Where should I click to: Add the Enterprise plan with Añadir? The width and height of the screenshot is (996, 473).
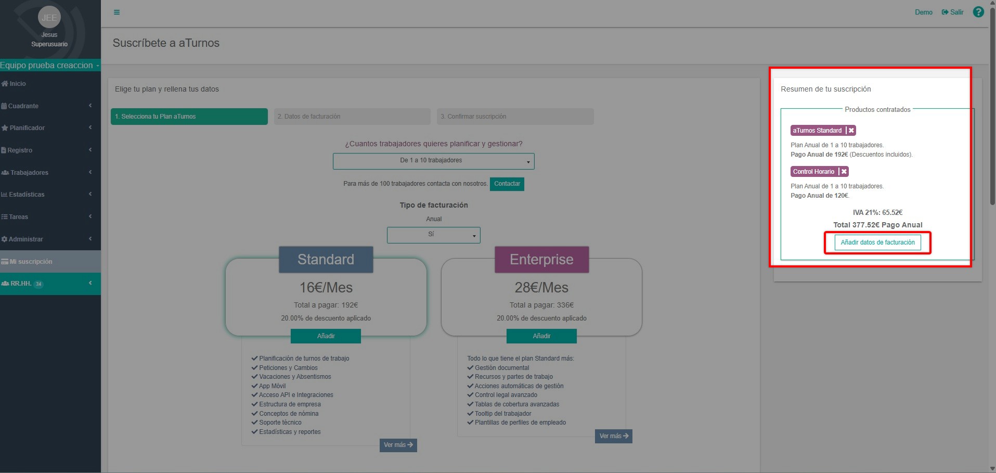[x=541, y=336]
